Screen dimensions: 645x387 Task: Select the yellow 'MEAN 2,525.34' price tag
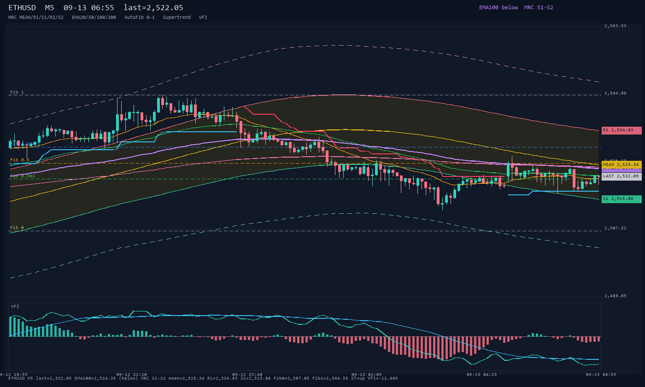pos(622,164)
